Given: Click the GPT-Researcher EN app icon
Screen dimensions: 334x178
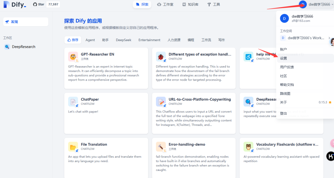Looking at the screenshot, I should pos(73,57).
